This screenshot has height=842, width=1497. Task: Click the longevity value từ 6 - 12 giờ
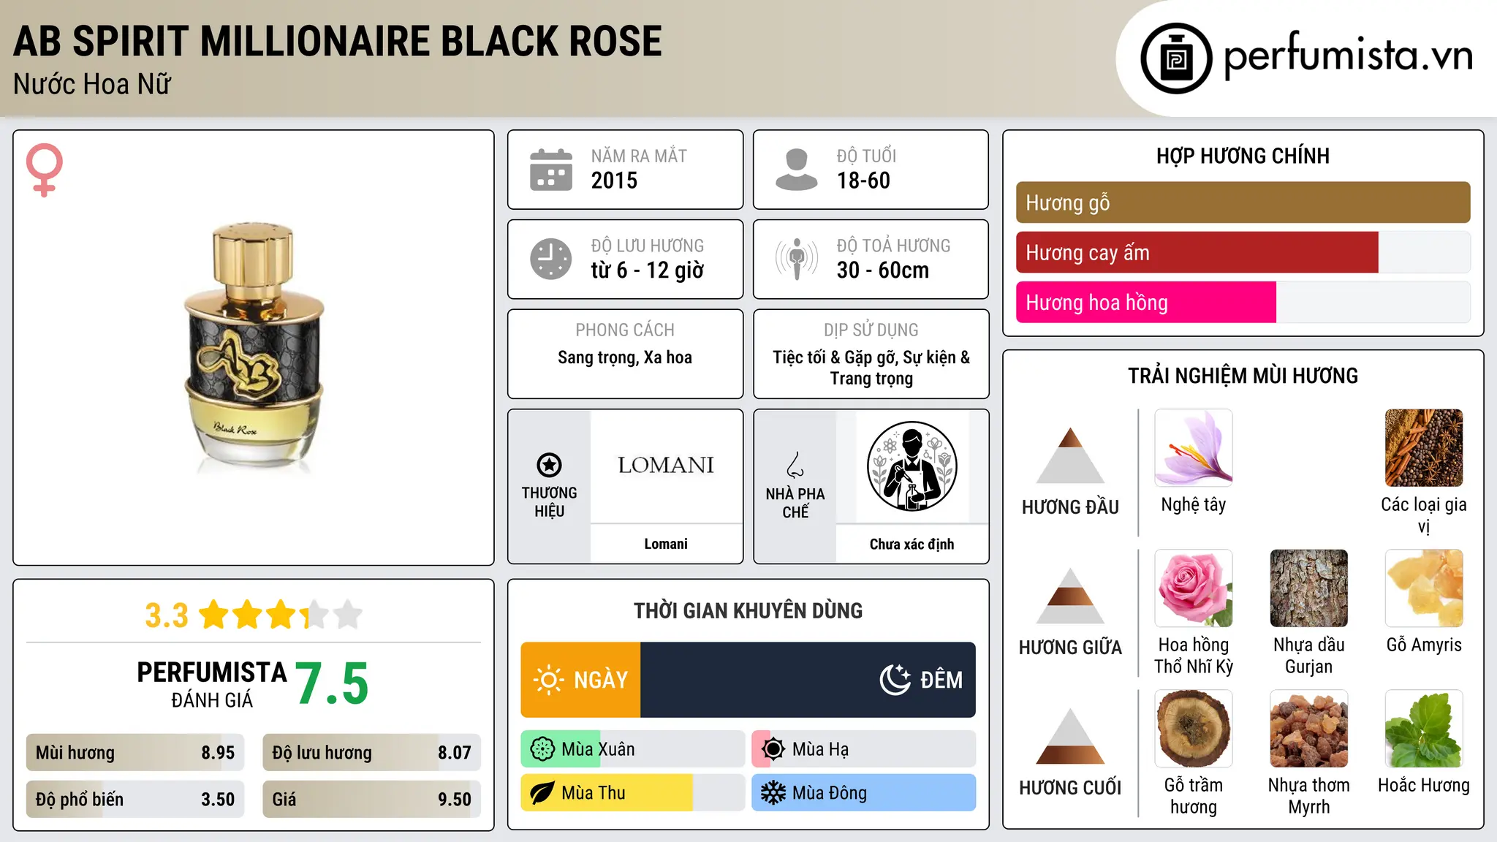click(647, 270)
